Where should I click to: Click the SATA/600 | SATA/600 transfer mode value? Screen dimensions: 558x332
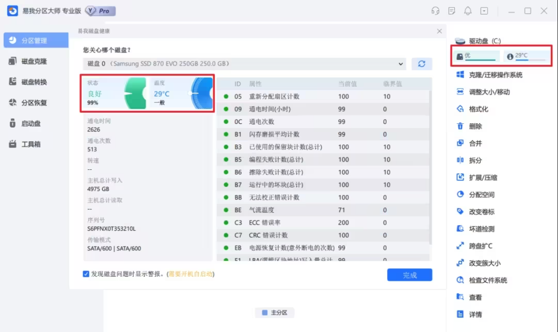pos(114,249)
